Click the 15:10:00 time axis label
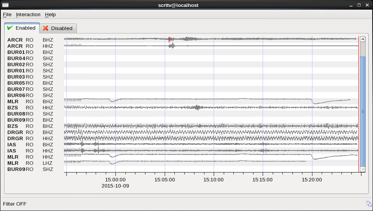The height and width of the screenshot is (211, 373). coord(214,180)
